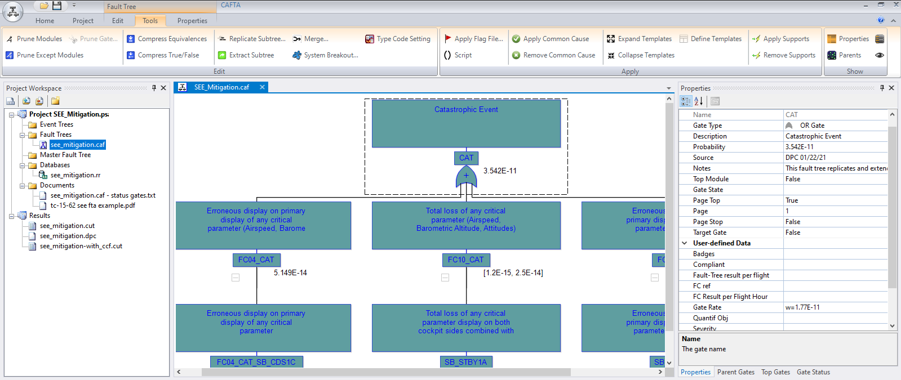The width and height of the screenshot is (901, 380).
Task: Click Extract Subtree
Action: point(246,55)
